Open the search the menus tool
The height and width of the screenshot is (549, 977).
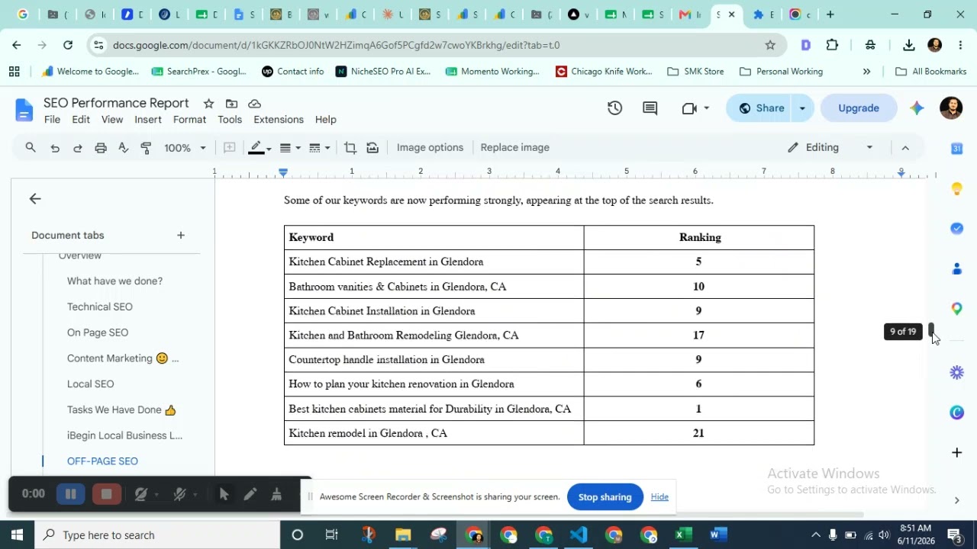(31, 147)
